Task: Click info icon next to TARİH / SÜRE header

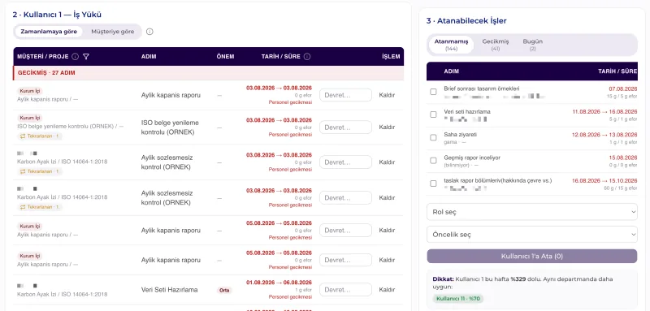Action: tap(307, 57)
